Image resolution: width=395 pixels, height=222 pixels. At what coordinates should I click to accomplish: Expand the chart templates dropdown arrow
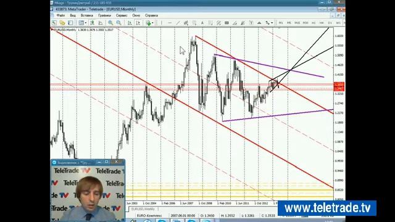point(86,23)
